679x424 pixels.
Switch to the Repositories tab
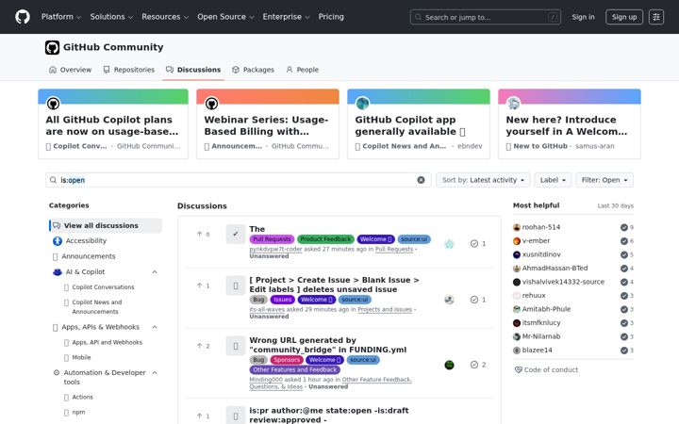[x=128, y=70]
